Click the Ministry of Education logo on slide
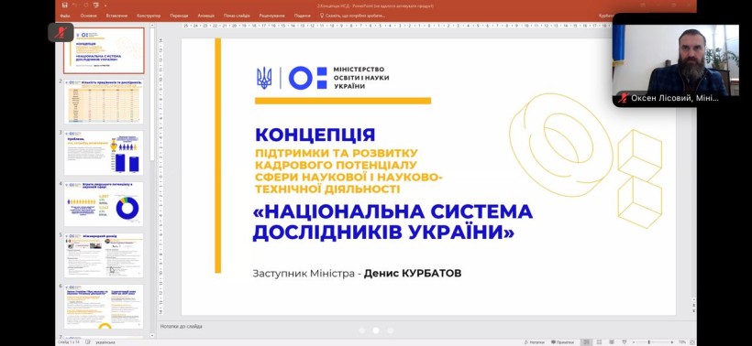The height and width of the screenshot is (346, 752). click(322, 78)
